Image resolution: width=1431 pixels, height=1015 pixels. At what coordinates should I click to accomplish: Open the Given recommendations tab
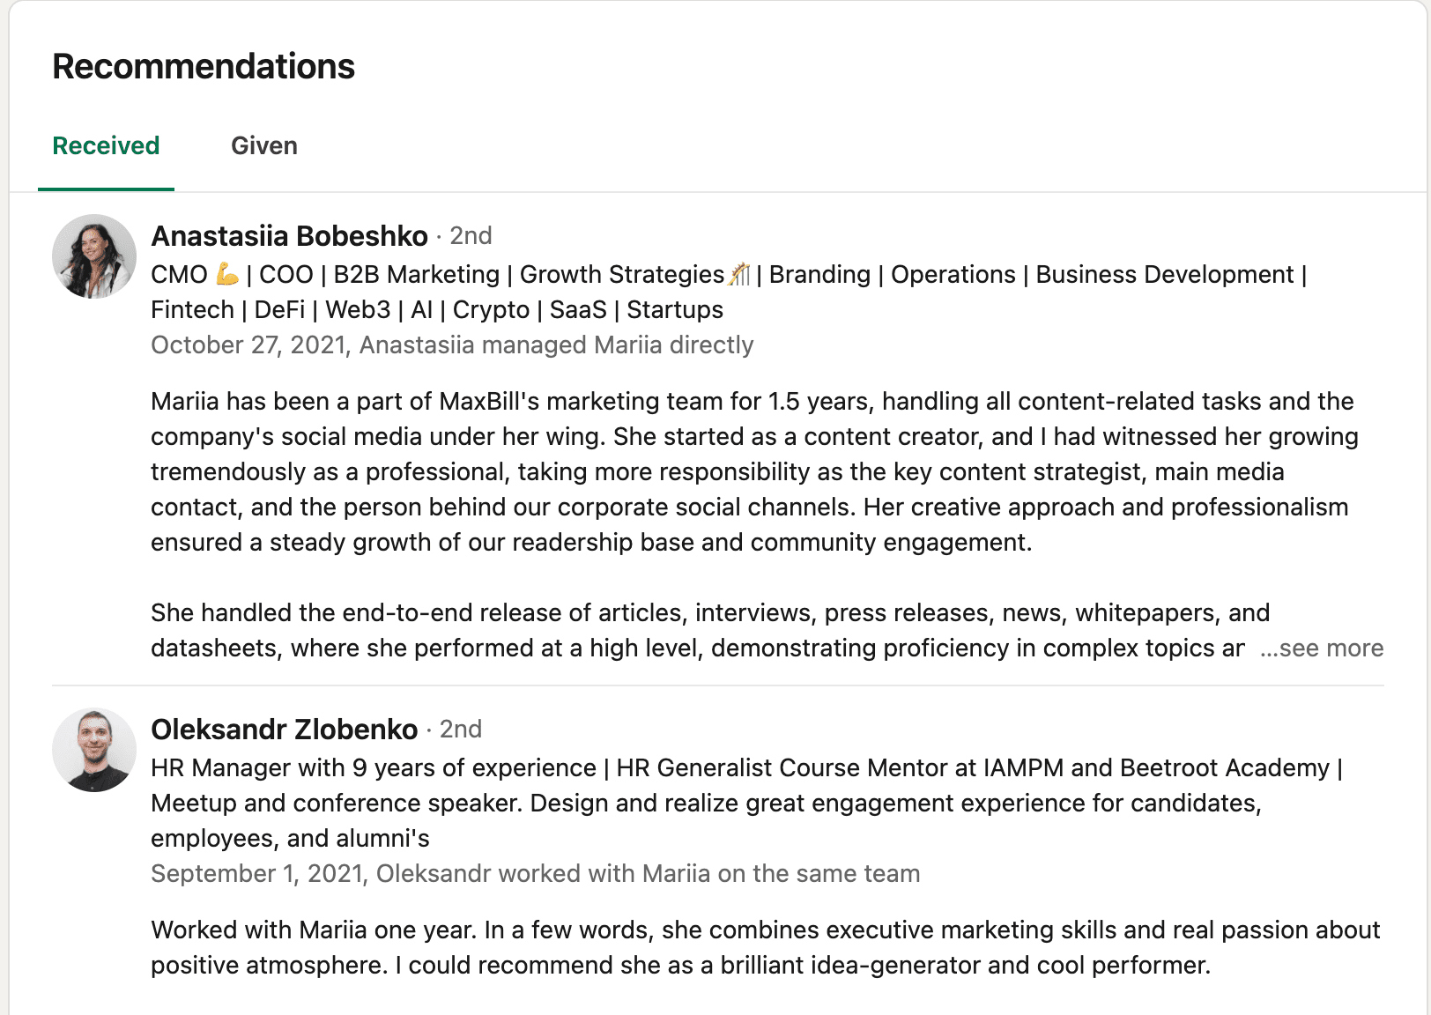[263, 146]
